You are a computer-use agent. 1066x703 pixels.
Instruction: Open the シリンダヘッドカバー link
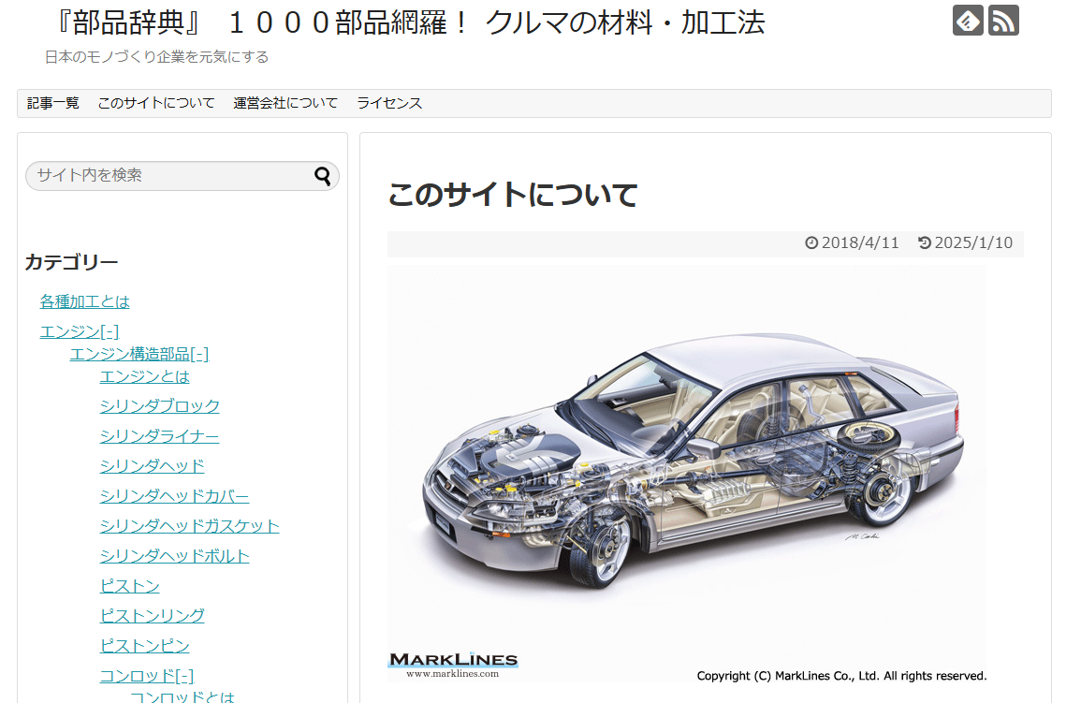point(175,495)
